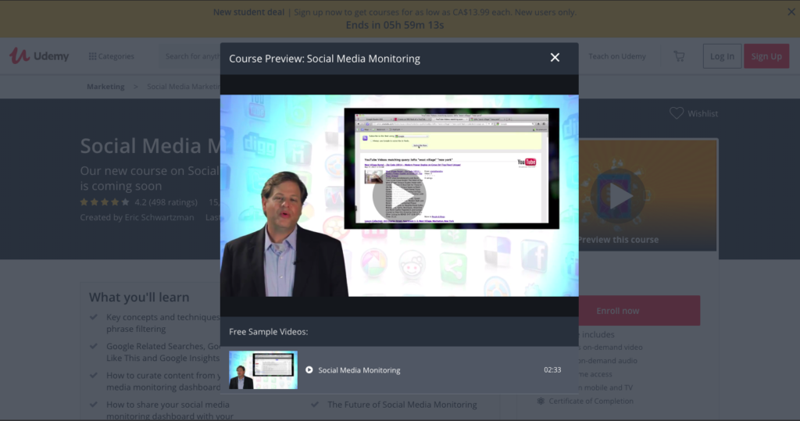Click the play icon beside Social Media Monitoring
This screenshot has height=421, width=800.
click(x=309, y=370)
